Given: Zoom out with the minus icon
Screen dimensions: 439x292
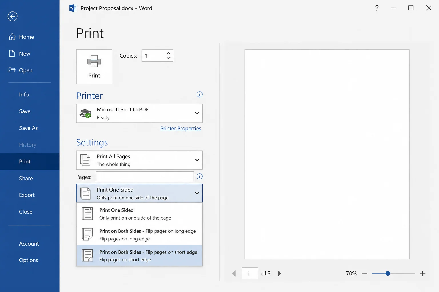Looking at the screenshot, I should [364, 273].
